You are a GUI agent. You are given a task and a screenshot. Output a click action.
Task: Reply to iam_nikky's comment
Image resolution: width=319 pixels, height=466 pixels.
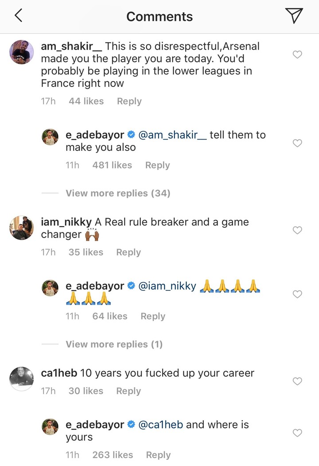point(128,252)
